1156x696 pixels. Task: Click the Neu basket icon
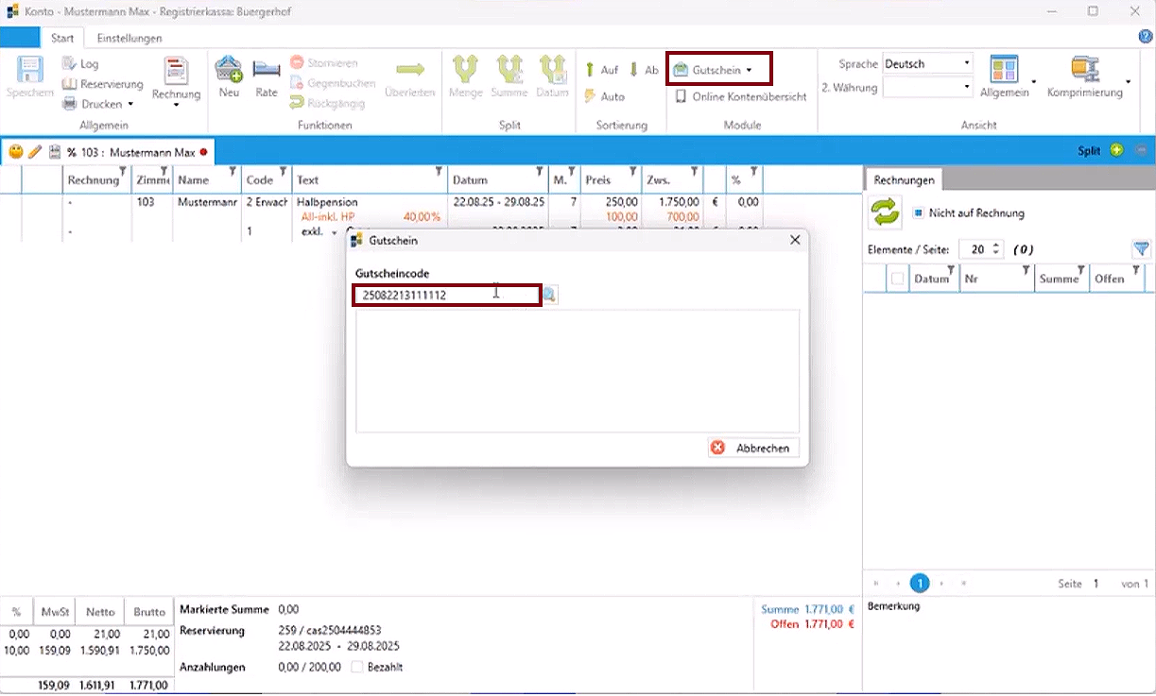pyautogui.click(x=229, y=71)
